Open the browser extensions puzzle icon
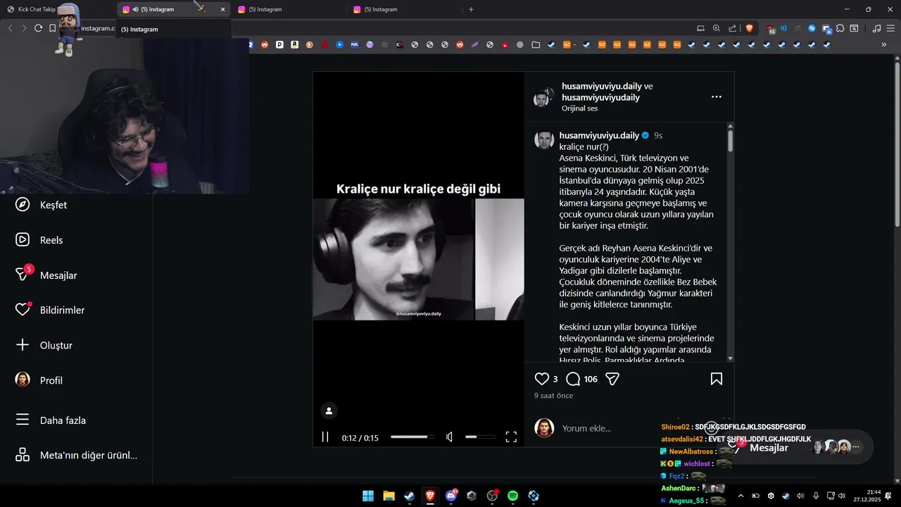This screenshot has height=507, width=901. coord(840,28)
